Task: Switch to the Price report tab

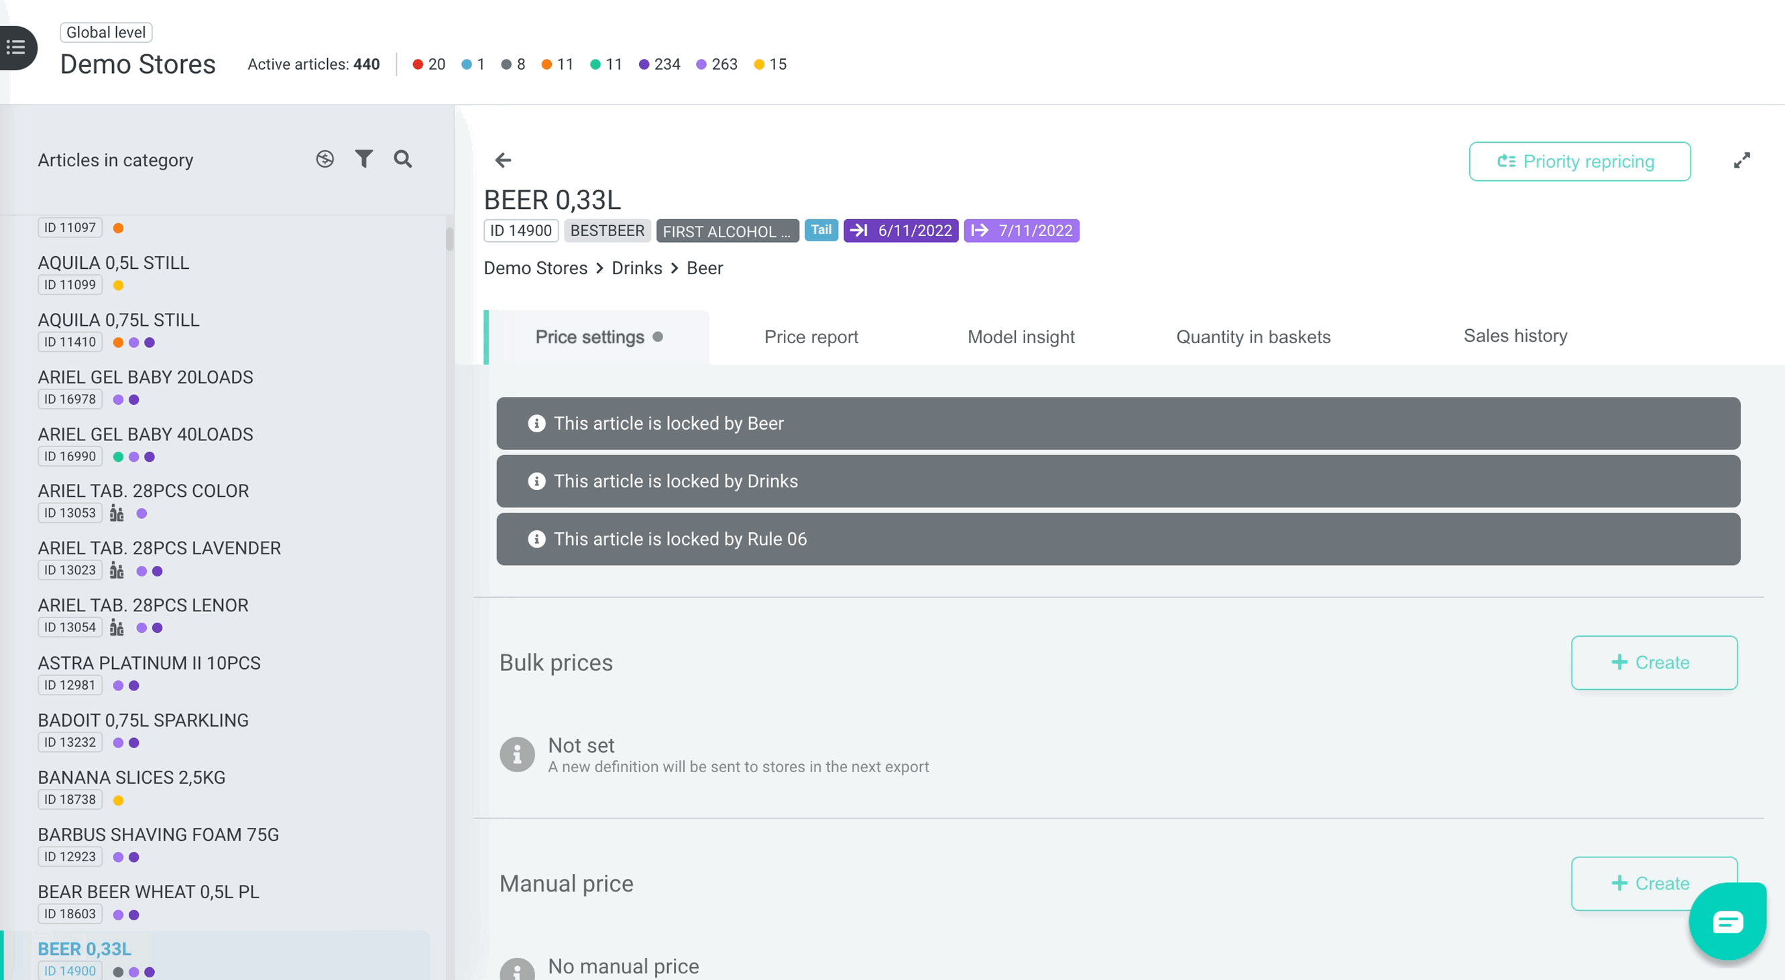Action: (811, 337)
